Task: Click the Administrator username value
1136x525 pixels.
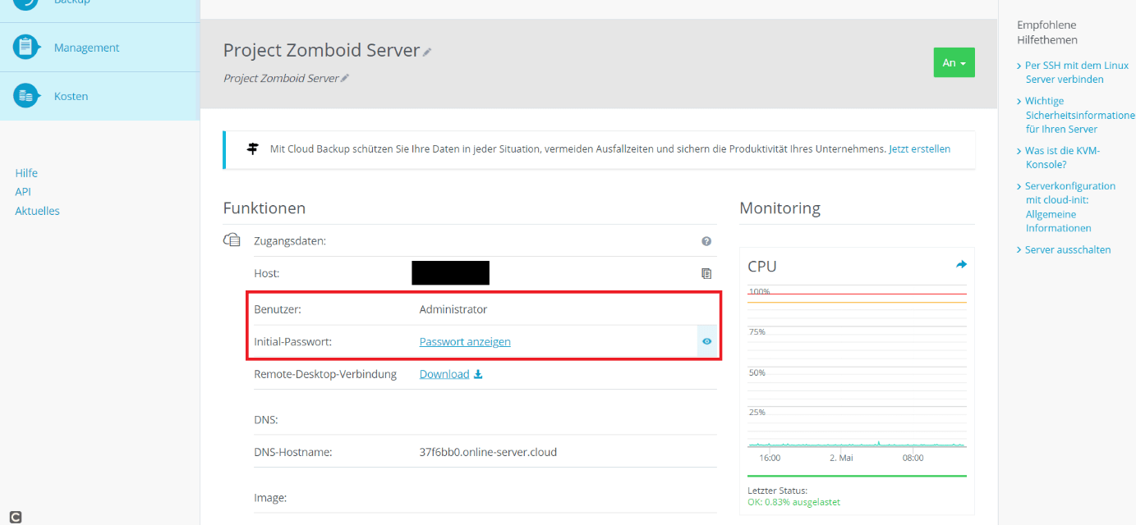Action: click(453, 309)
